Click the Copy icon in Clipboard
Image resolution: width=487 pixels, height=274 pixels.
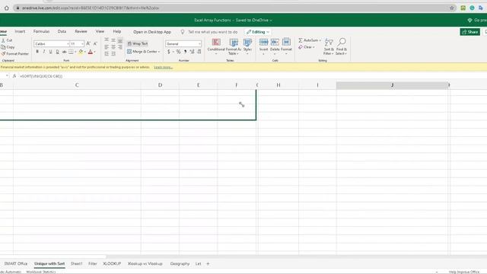pos(3,47)
